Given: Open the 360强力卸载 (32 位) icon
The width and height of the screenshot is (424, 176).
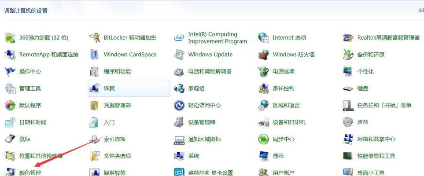Looking at the screenshot, I should click(10, 38).
